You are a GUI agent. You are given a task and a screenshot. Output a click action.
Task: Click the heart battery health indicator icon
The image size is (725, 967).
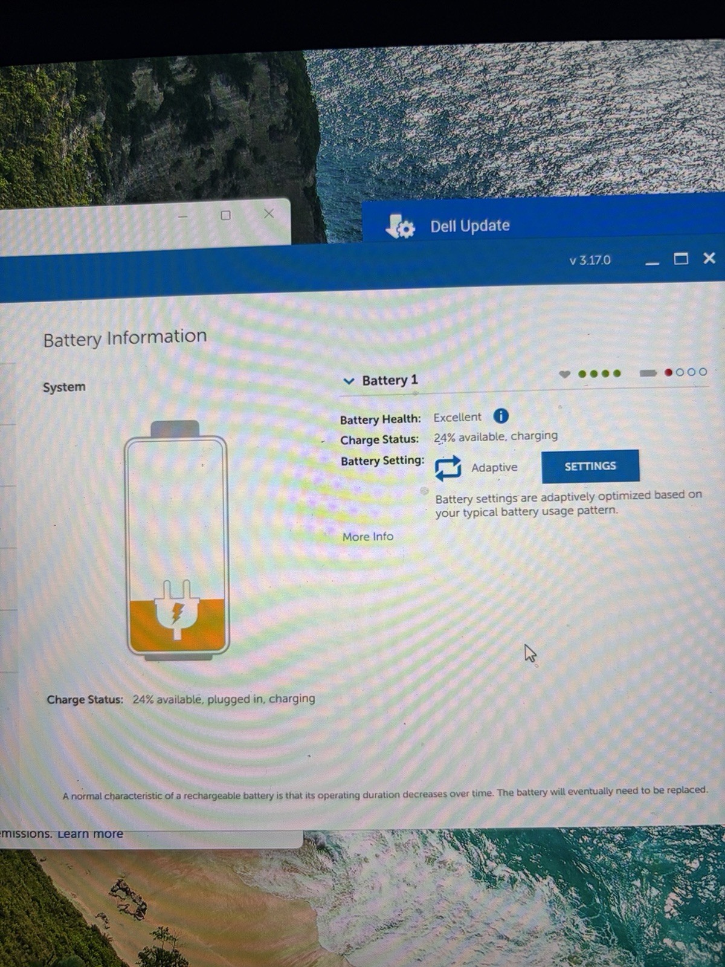coord(565,374)
